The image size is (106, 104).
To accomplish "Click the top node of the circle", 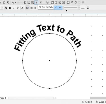I will [x=49, y=34].
